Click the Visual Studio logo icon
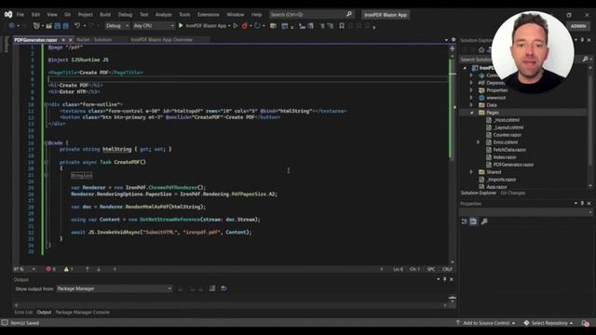The height and width of the screenshot is (335, 596). click(x=8, y=15)
